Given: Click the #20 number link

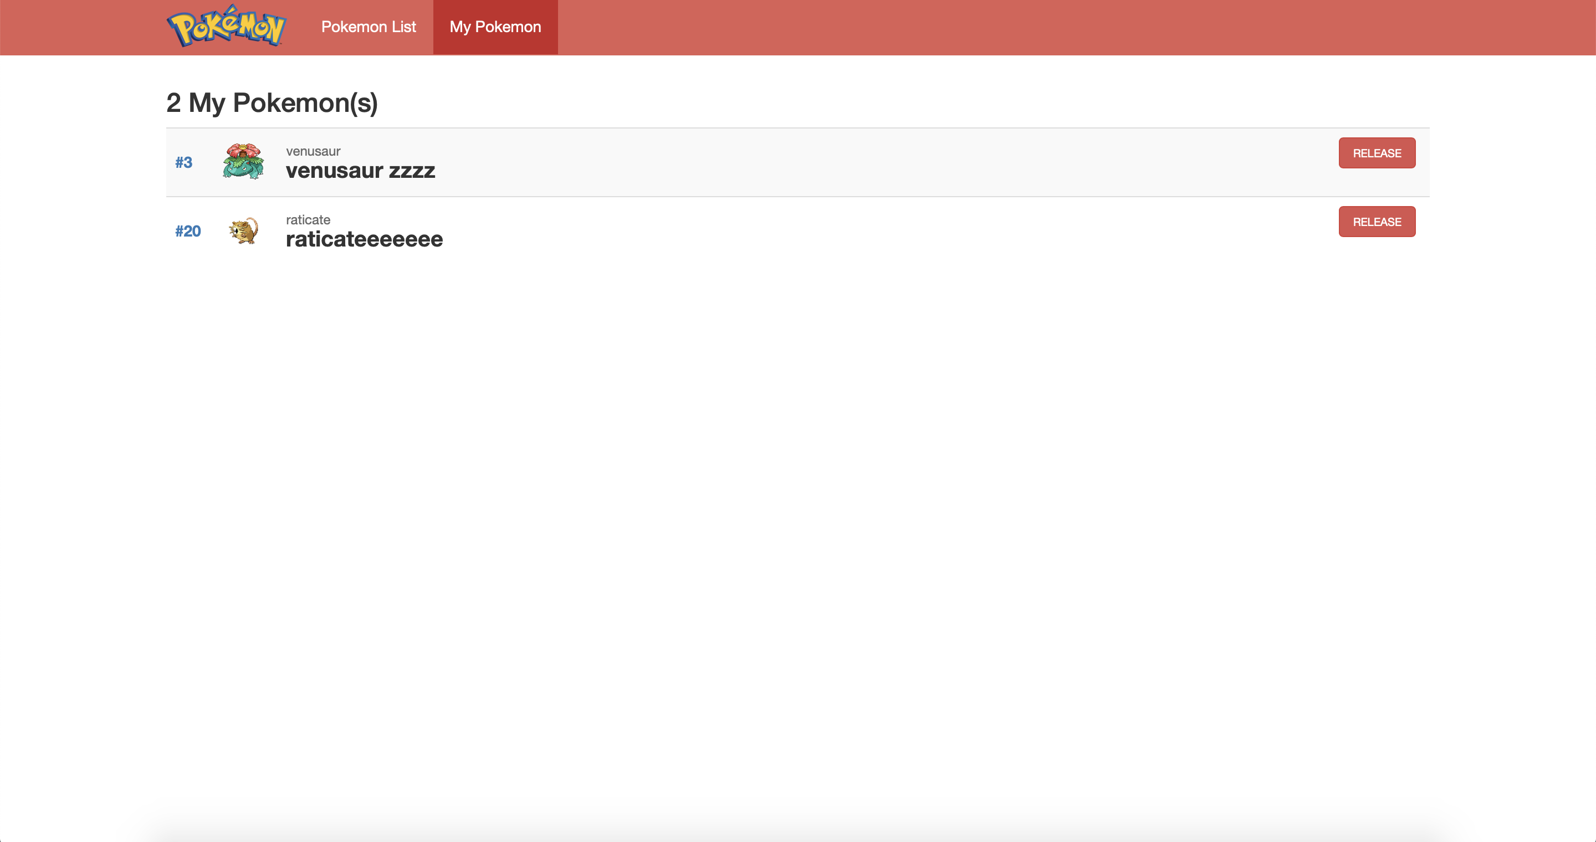Looking at the screenshot, I should (x=188, y=231).
